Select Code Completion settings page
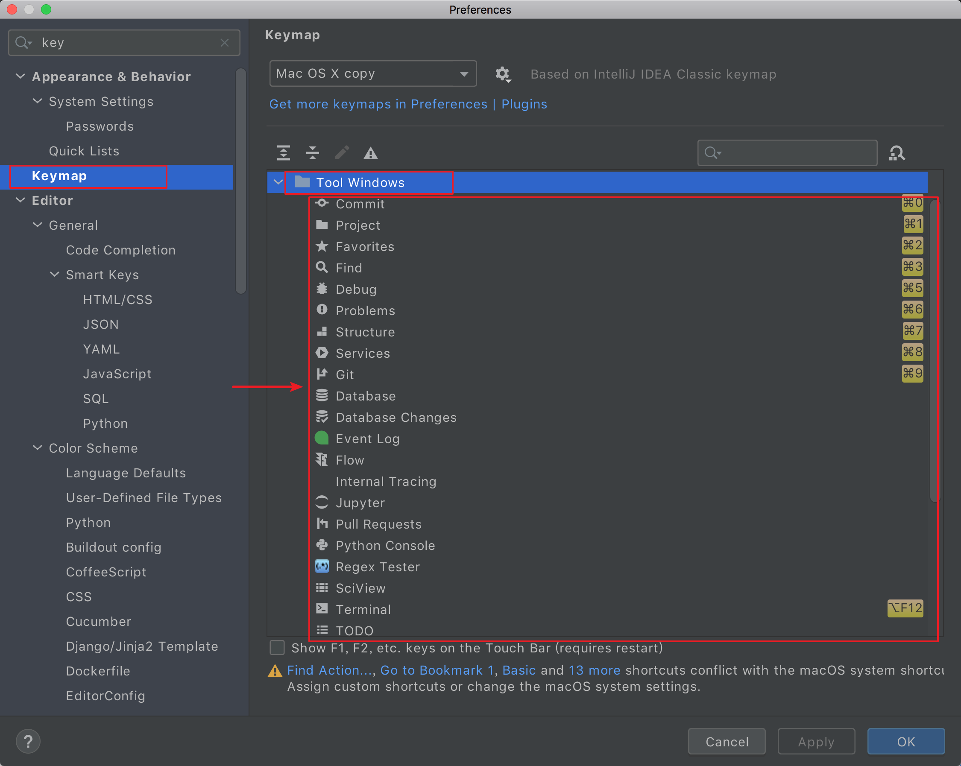Image resolution: width=961 pixels, height=766 pixels. pos(120,250)
